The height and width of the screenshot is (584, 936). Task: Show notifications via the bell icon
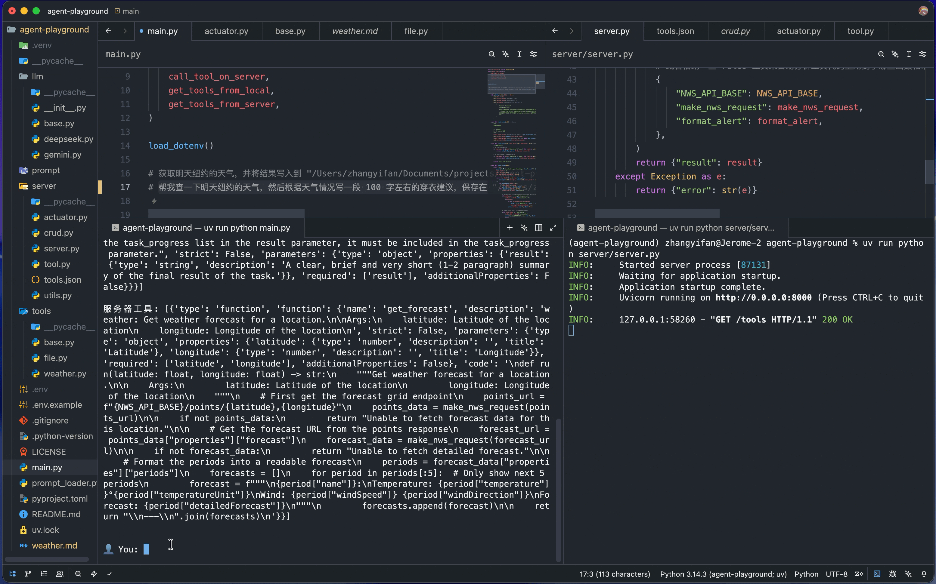924,574
